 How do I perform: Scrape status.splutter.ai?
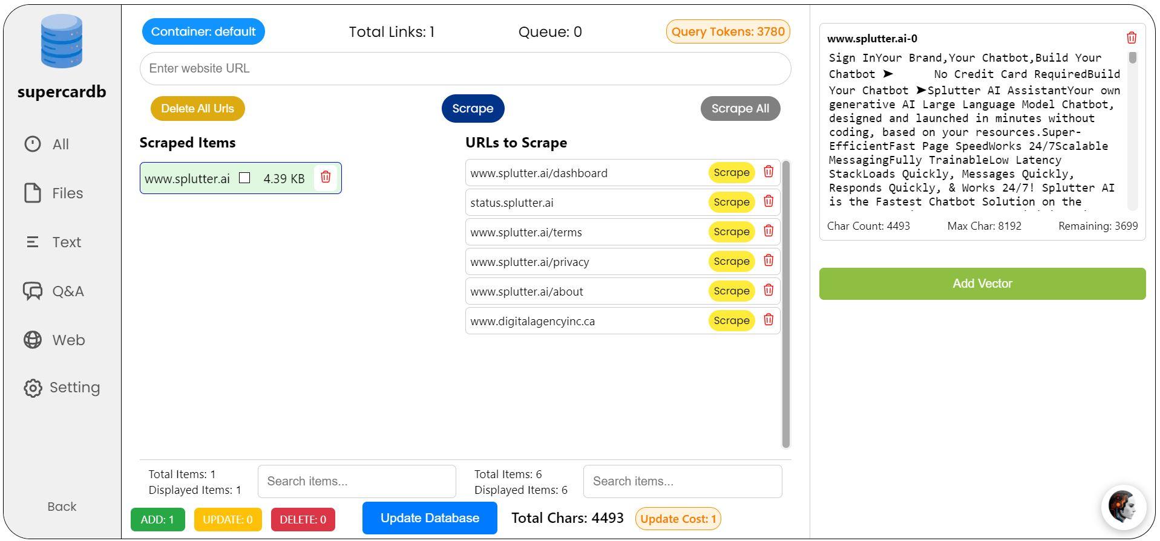pyautogui.click(x=732, y=202)
